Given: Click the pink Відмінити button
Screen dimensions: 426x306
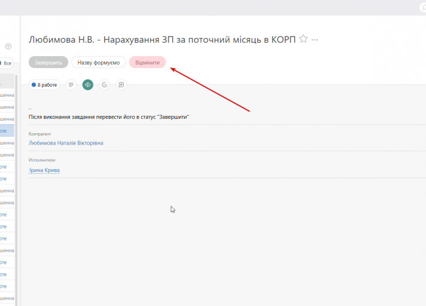Looking at the screenshot, I should click(148, 62).
